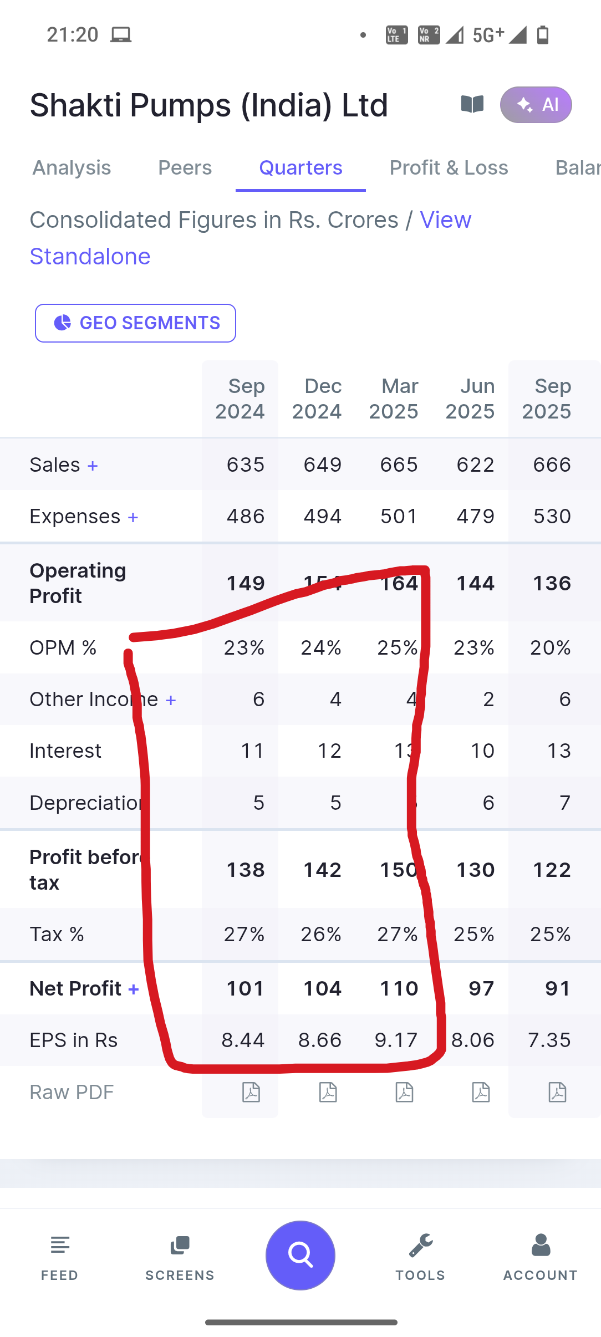Viewport: 601px width, 1337px height.
Task: Open the Feed section
Action: coord(60,1255)
